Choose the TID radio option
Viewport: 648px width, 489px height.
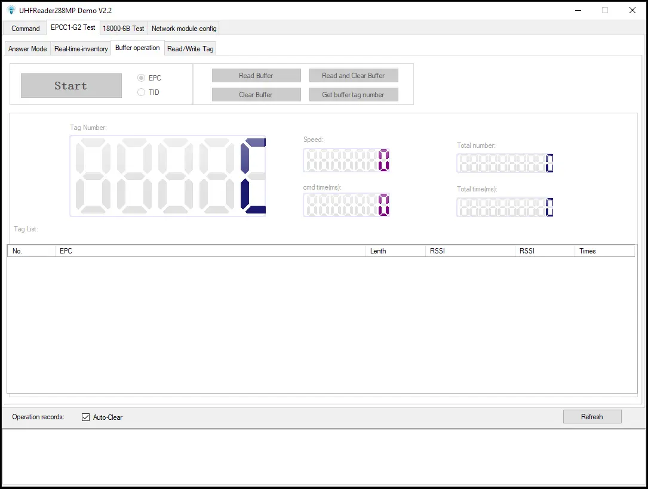point(142,92)
